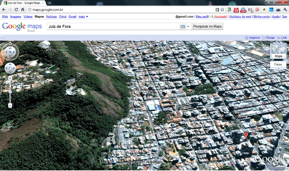The width and height of the screenshot is (289, 171).
Task: Click the zoom in plus button
Action: [10, 78]
